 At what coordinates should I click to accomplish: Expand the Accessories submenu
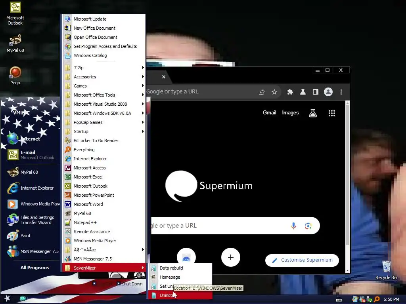104,77
